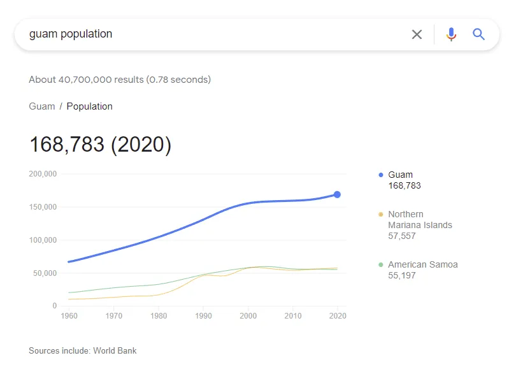
Task: Click the microphone voice search icon
Action: coord(452,34)
